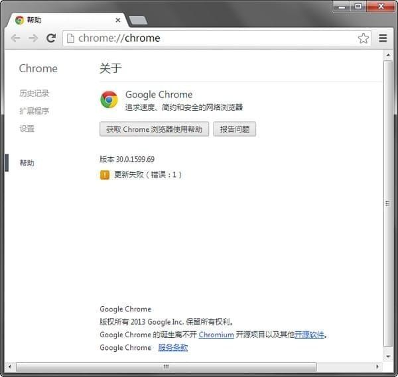The width and height of the screenshot is (398, 377).
Task: Reload the page with the refresh icon
Action: (50, 38)
